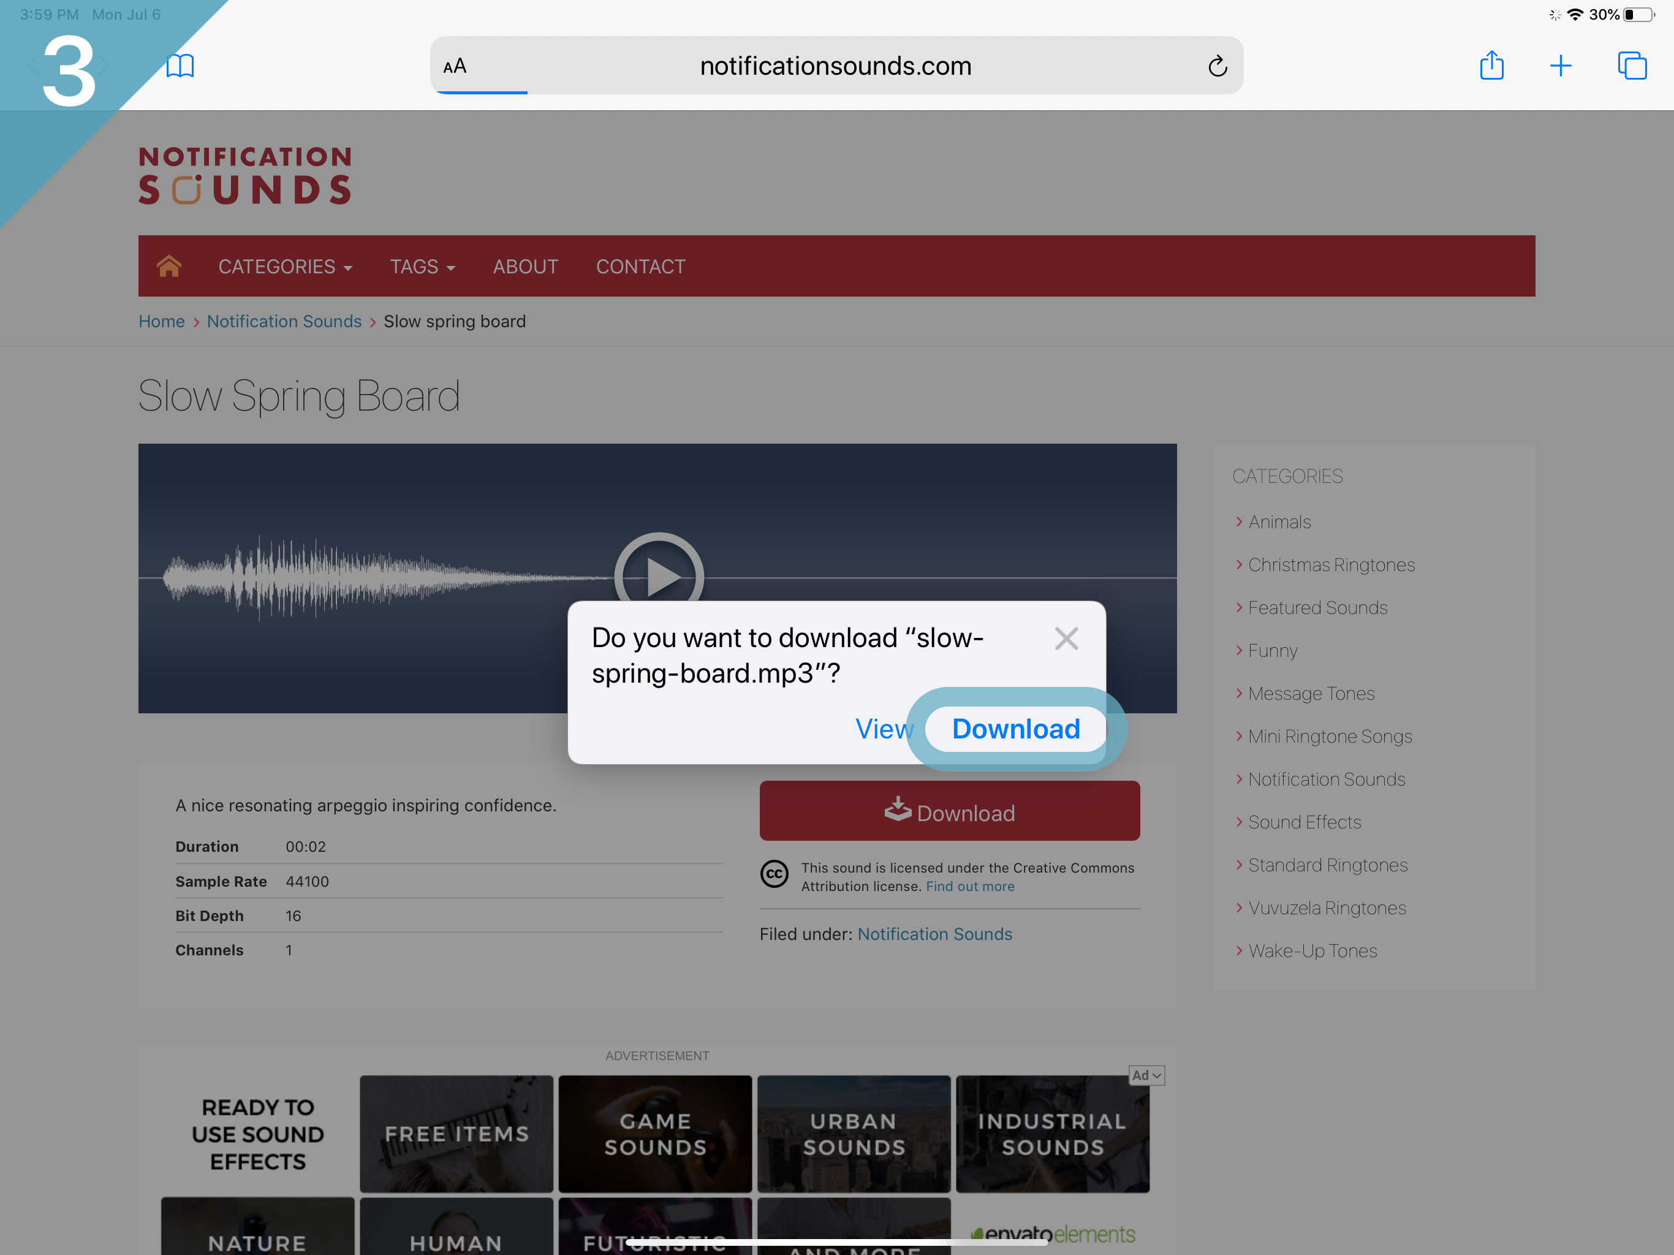Reload the page with refresh icon
Screen dimensions: 1674x1255
pyautogui.click(x=1217, y=66)
